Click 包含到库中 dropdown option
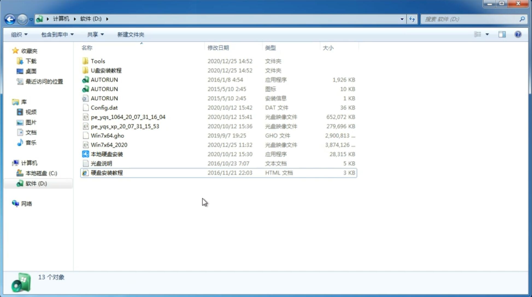The height and width of the screenshot is (297, 532). point(56,34)
